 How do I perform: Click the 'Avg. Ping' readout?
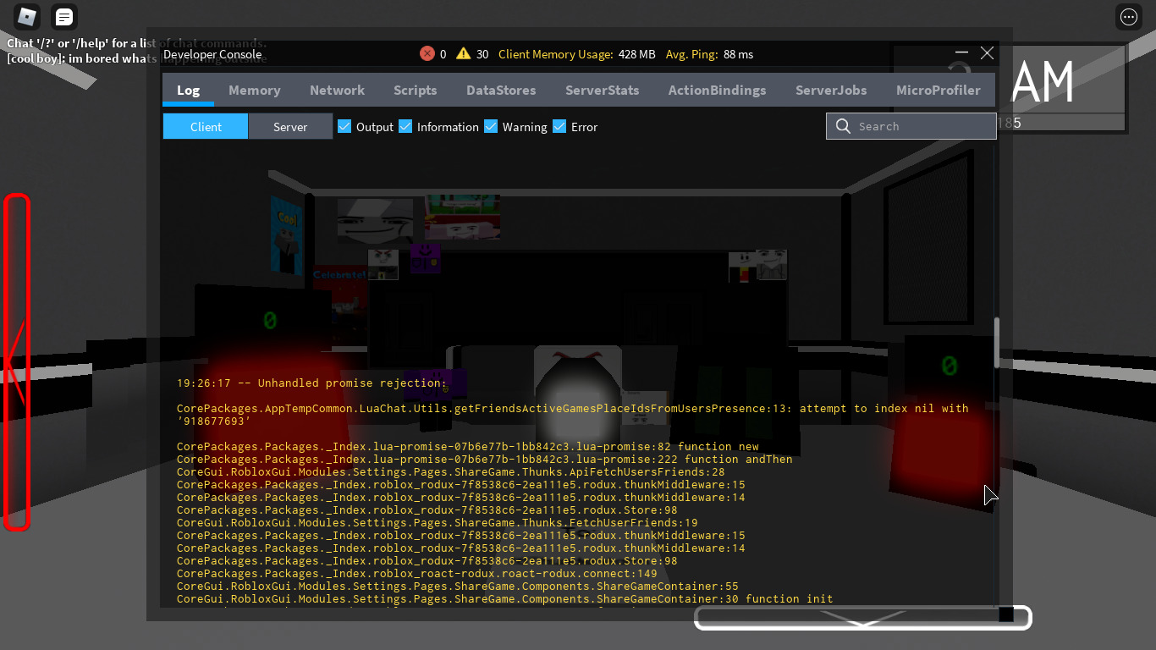point(709,54)
